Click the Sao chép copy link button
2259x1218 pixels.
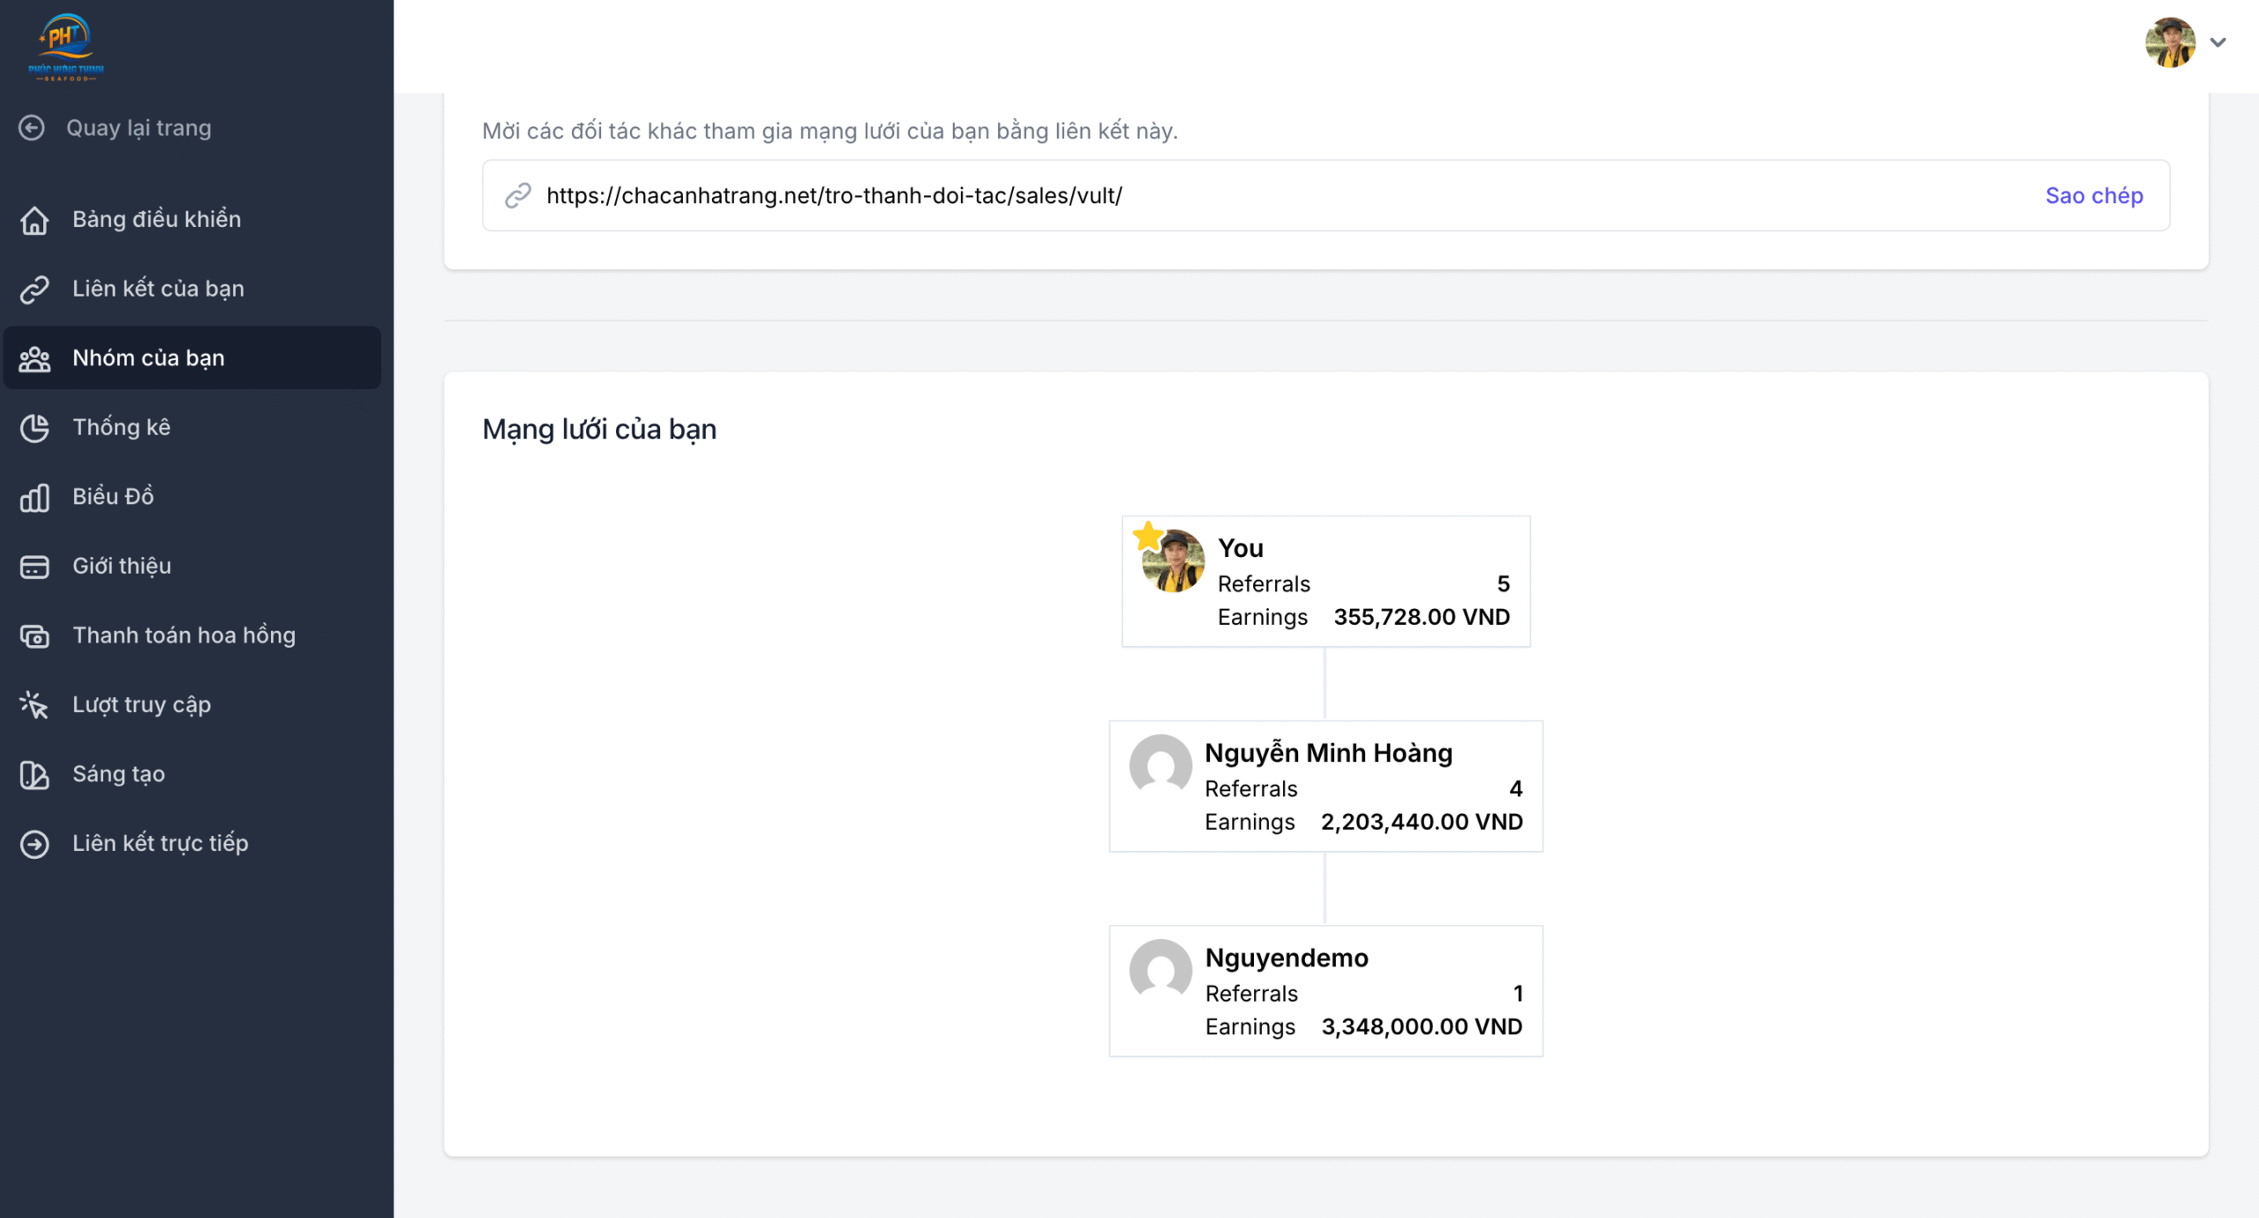[2093, 196]
